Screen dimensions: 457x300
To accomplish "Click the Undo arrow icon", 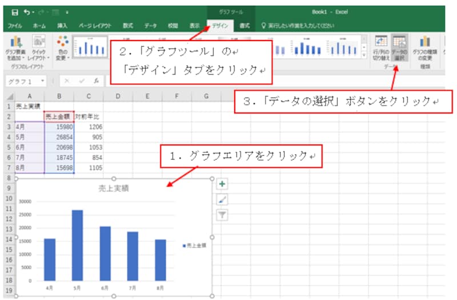I will tap(27, 12).
